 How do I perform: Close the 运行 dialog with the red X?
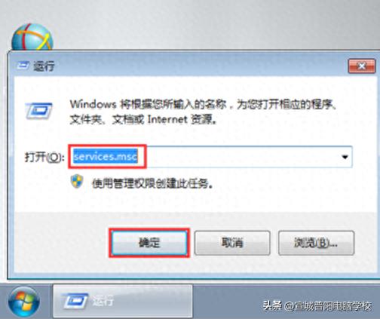point(361,66)
